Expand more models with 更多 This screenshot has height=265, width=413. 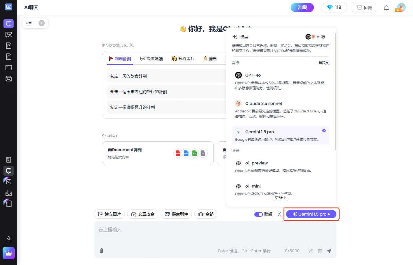pos(280,197)
